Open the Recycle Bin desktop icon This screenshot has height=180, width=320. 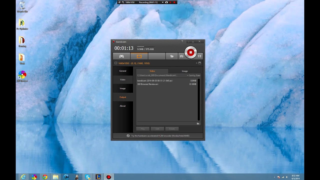[22, 7]
